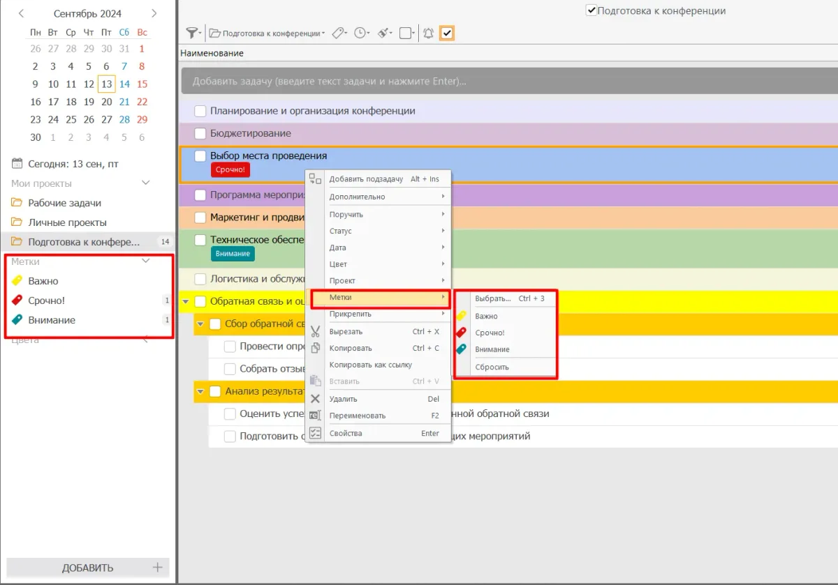The height and width of the screenshot is (585, 838).
Task: Click the Свойства checklist icon in menu
Action: (x=315, y=433)
